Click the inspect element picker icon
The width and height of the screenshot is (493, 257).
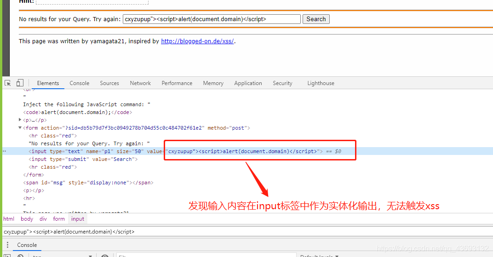8,83
